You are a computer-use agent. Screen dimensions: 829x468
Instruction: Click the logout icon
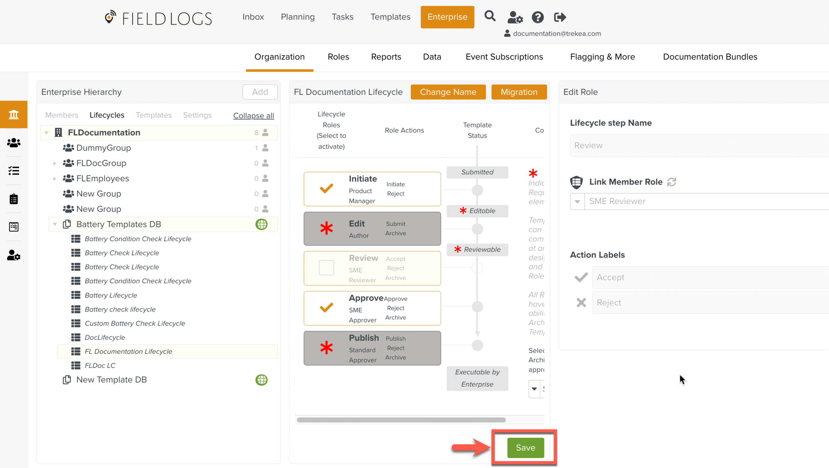coord(560,17)
